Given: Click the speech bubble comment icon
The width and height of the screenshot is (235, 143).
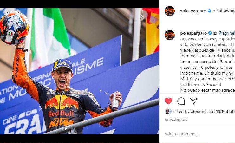Looking at the screenshot, I should pyautogui.click(x=181, y=101).
